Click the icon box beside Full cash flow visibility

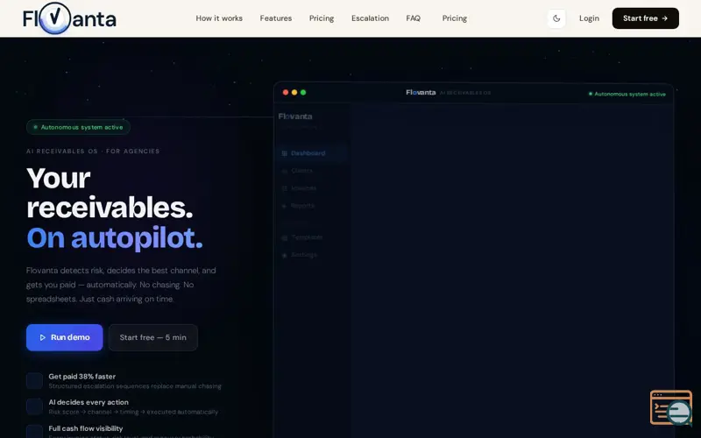tap(34, 432)
